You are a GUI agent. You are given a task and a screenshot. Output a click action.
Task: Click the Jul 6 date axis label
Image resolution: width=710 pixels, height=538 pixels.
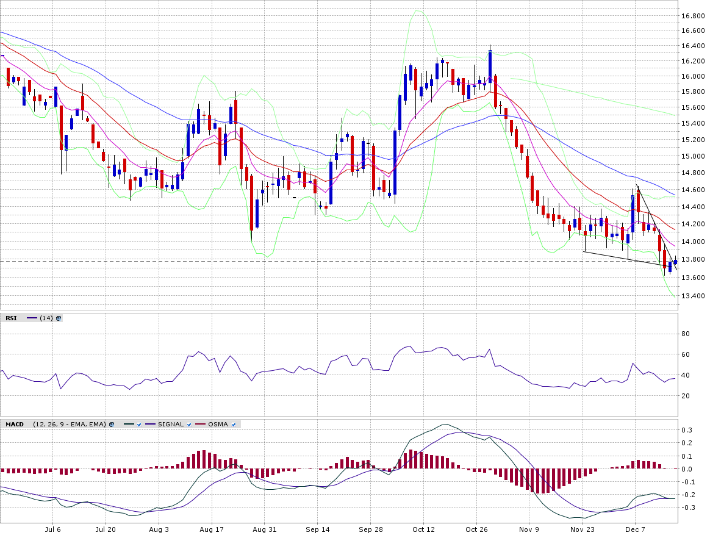53,530
